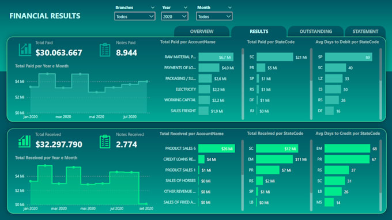Click the scrollbar of Total Received por StateCode
This screenshot has height=220, width=392.
(311, 175)
